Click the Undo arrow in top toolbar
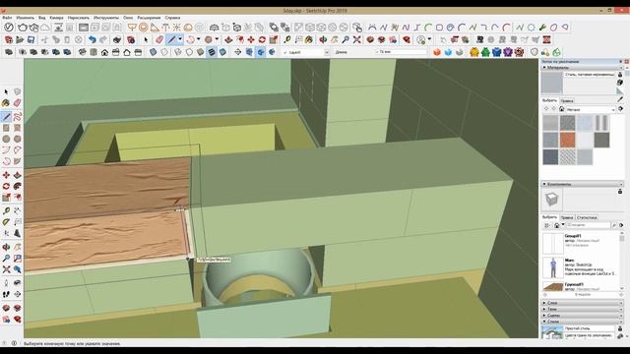Image resolution: width=630 pixels, height=354 pixels. coord(93,39)
